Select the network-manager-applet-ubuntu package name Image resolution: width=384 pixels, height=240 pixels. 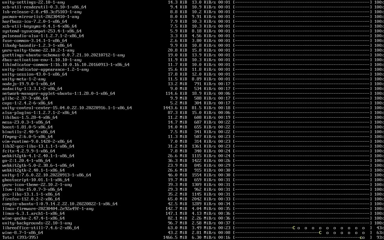[x=59, y=93]
